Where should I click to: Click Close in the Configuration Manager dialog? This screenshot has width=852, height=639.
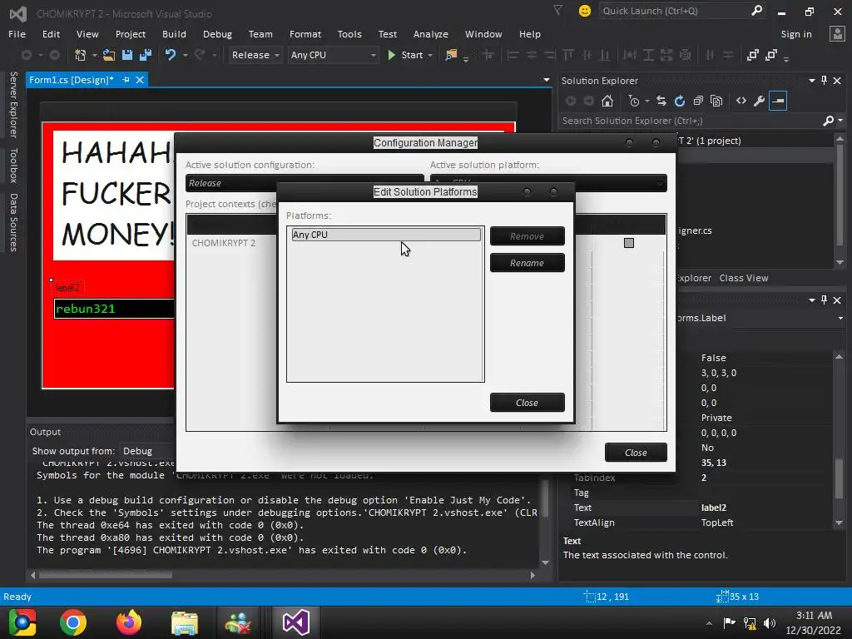coord(636,452)
